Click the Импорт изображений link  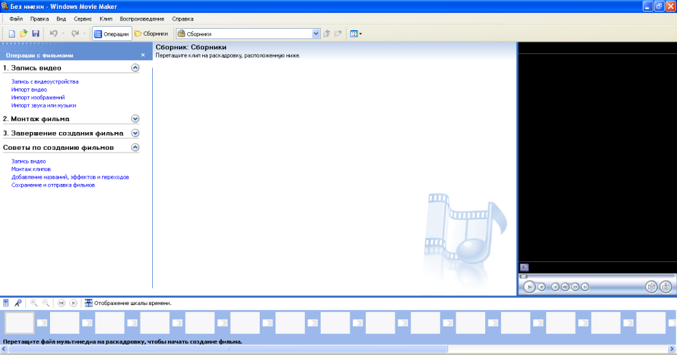click(x=38, y=97)
